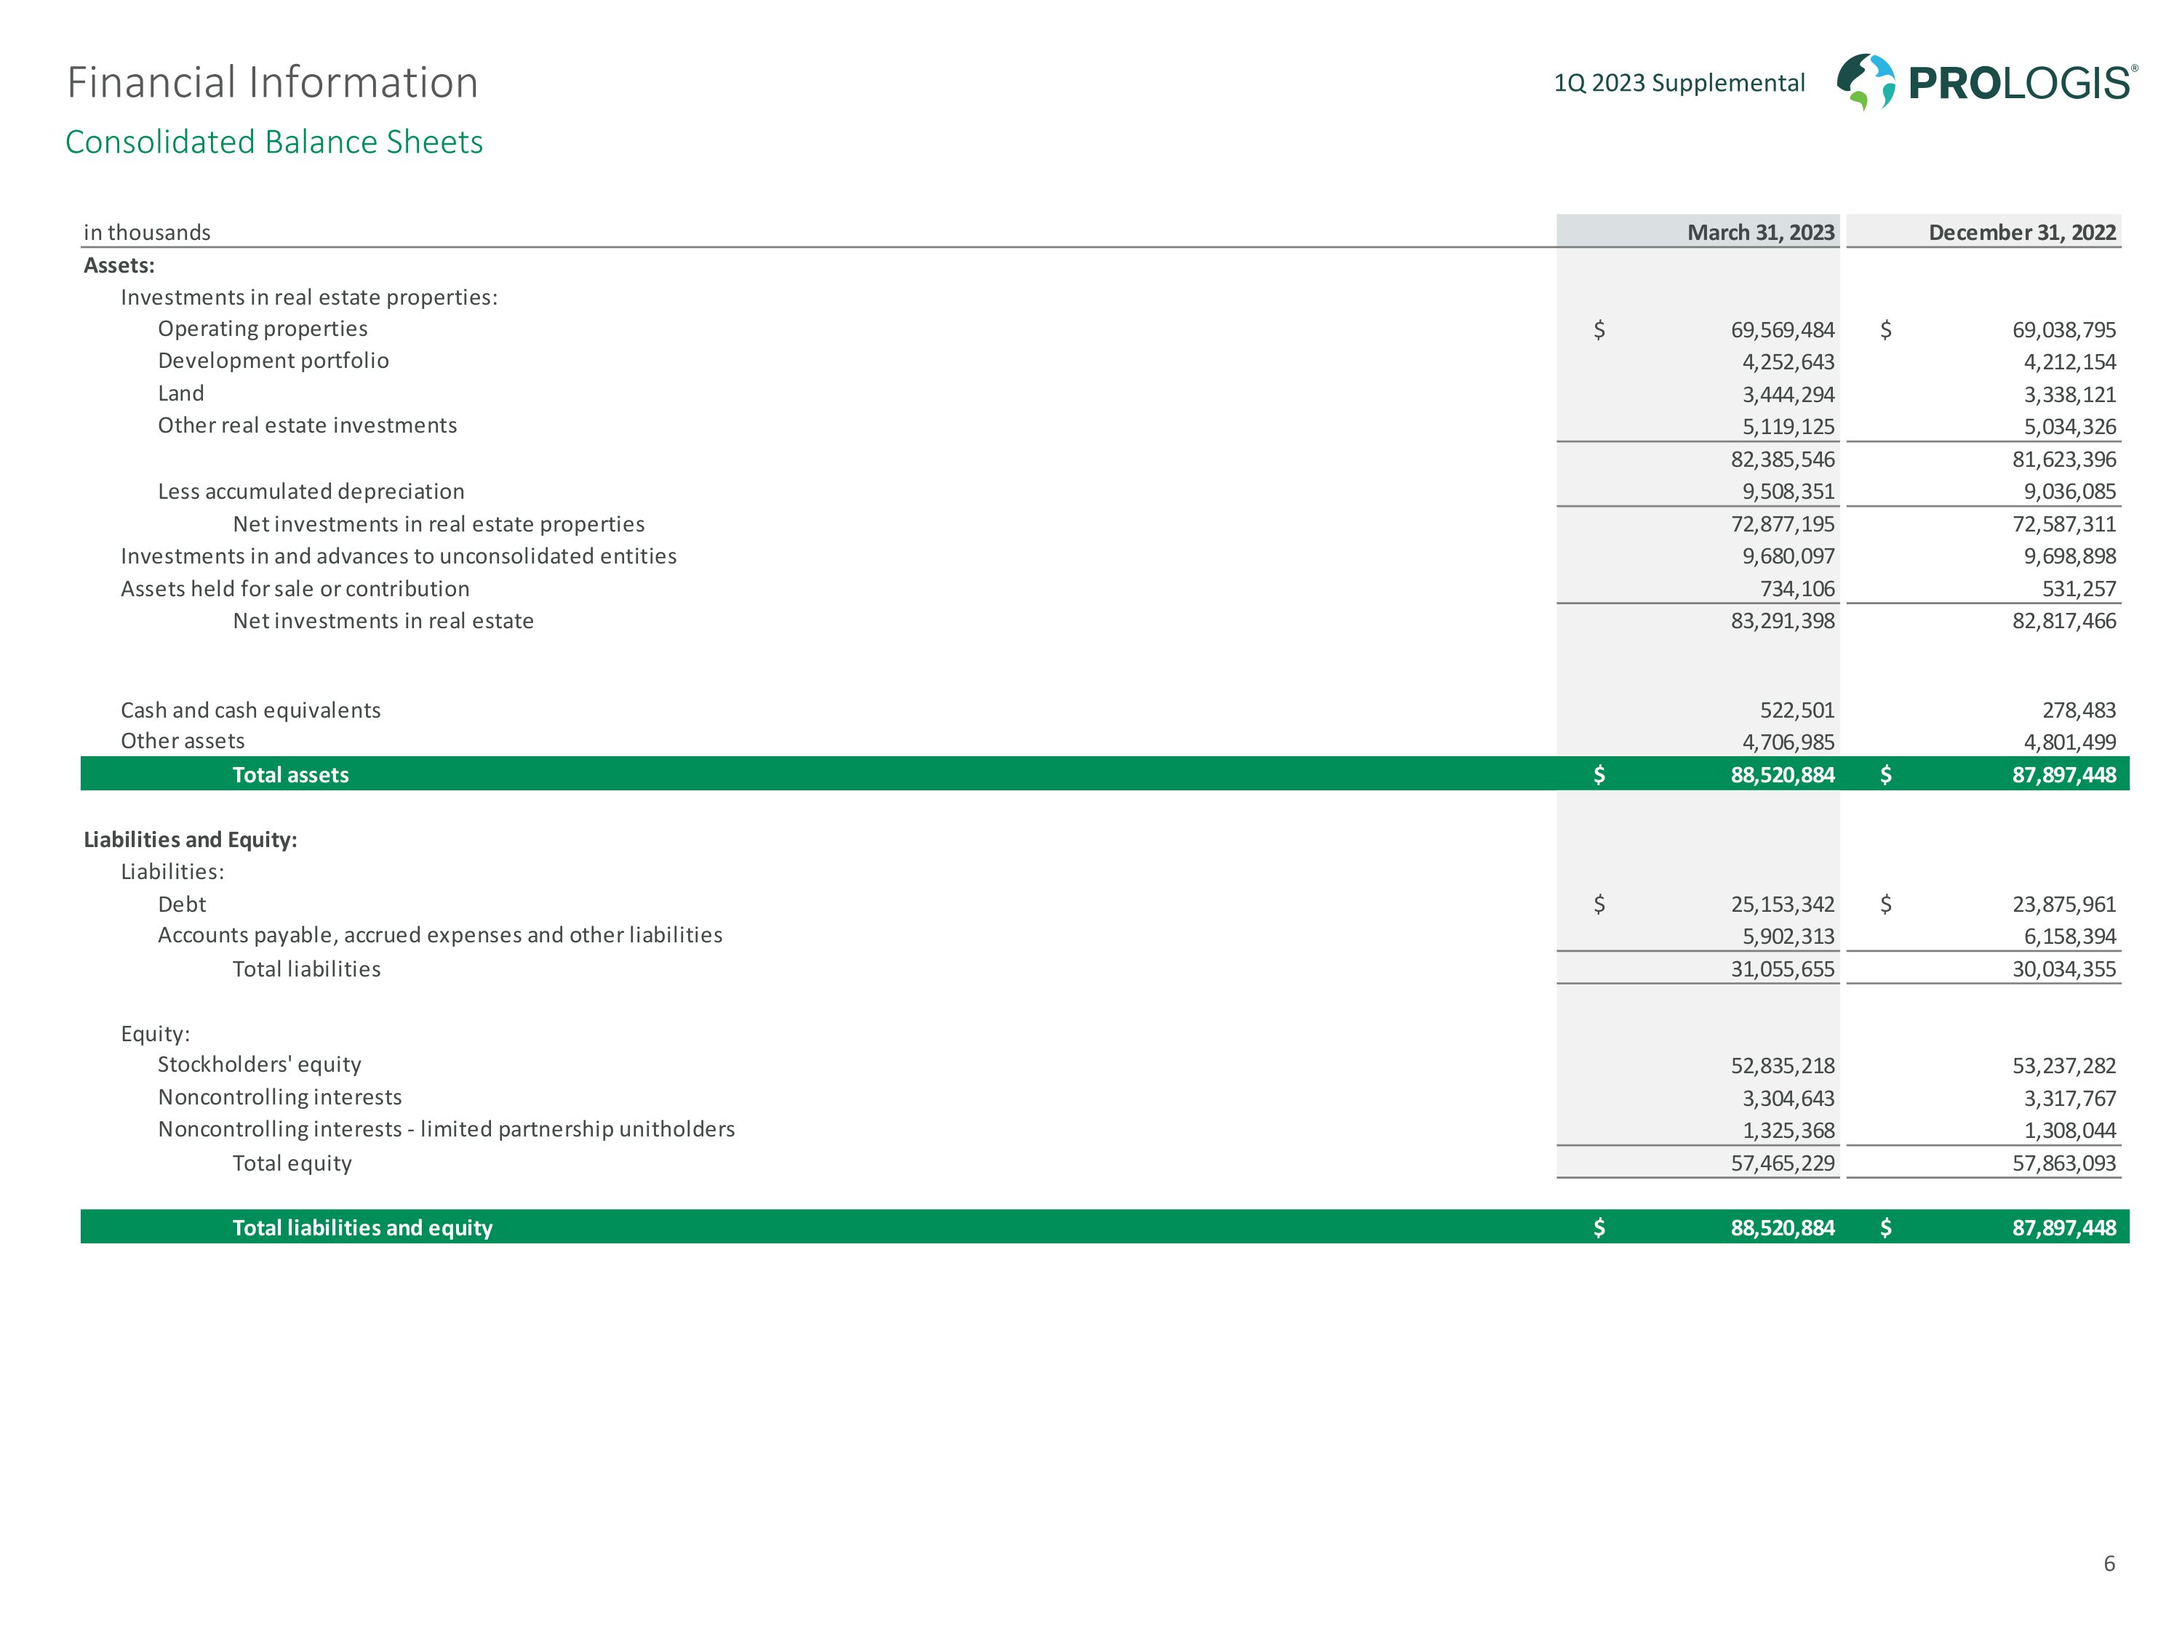The image size is (2182, 1636).
Task: Click the green Total assets row
Action: pyautogui.click(x=290, y=775)
